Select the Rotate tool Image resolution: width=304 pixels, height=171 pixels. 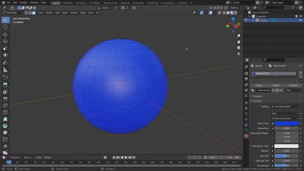tap(5, 41)
